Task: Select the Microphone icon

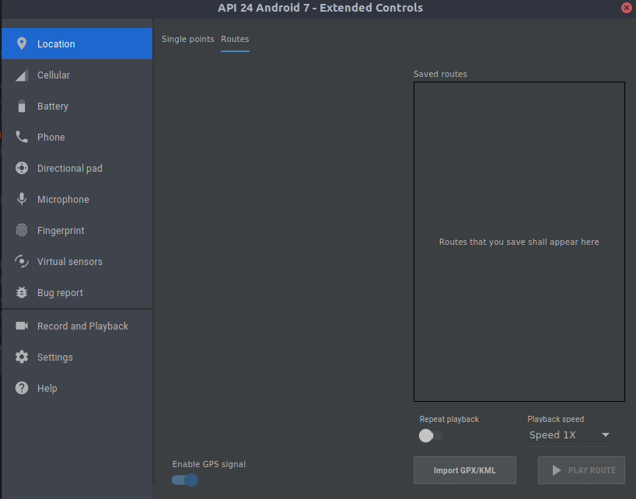Action: tap(22, 200)
